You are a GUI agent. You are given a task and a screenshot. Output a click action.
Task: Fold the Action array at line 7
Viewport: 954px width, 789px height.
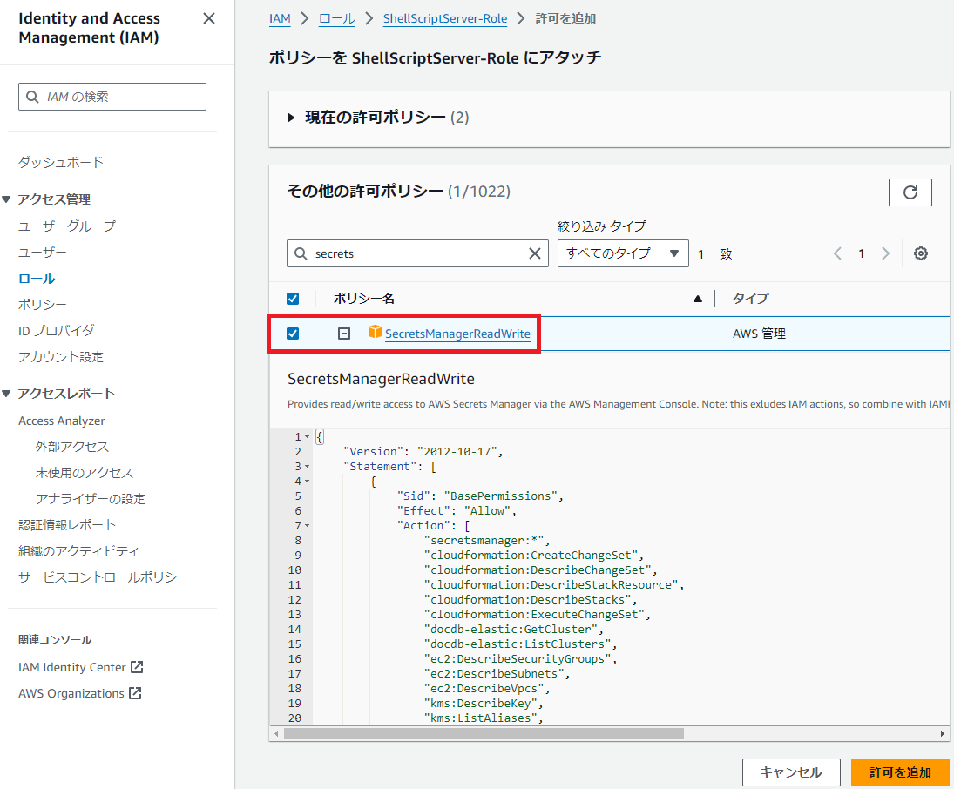(307, 526)
